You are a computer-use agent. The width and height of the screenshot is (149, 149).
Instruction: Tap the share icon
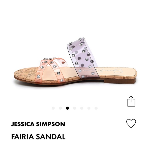[x=131, y=101]
